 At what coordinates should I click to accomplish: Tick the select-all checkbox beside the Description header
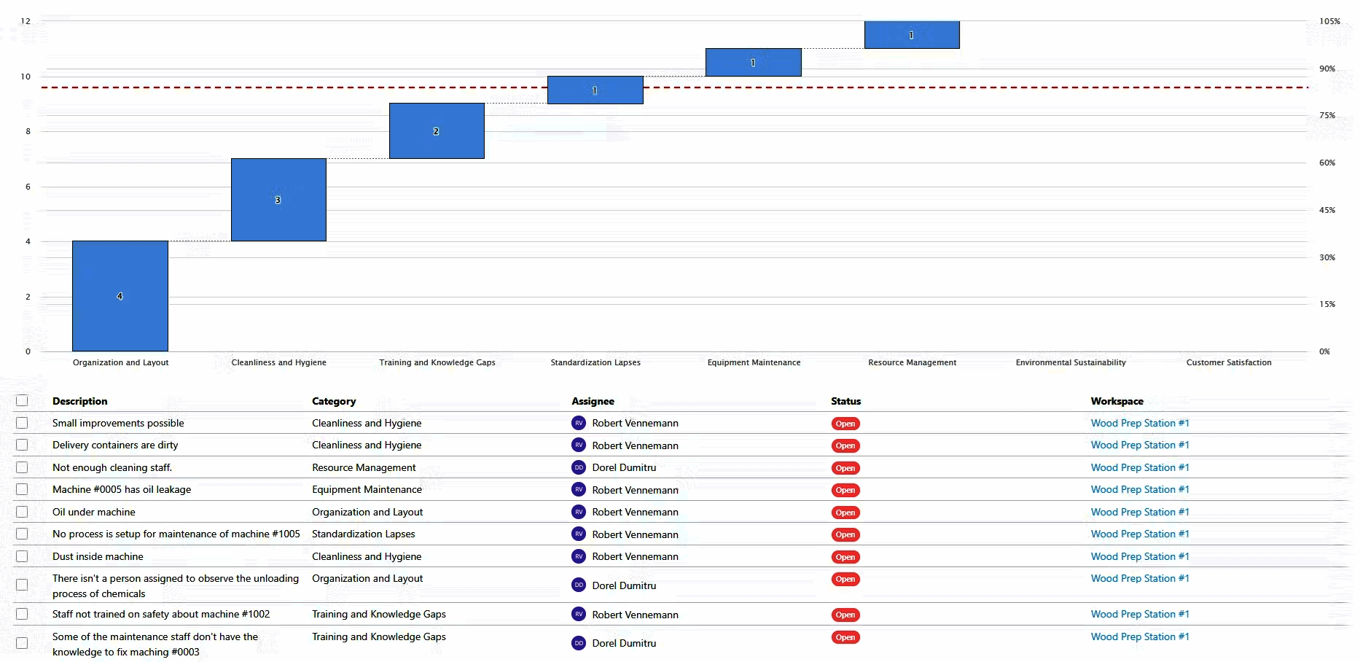coord(22,400)
